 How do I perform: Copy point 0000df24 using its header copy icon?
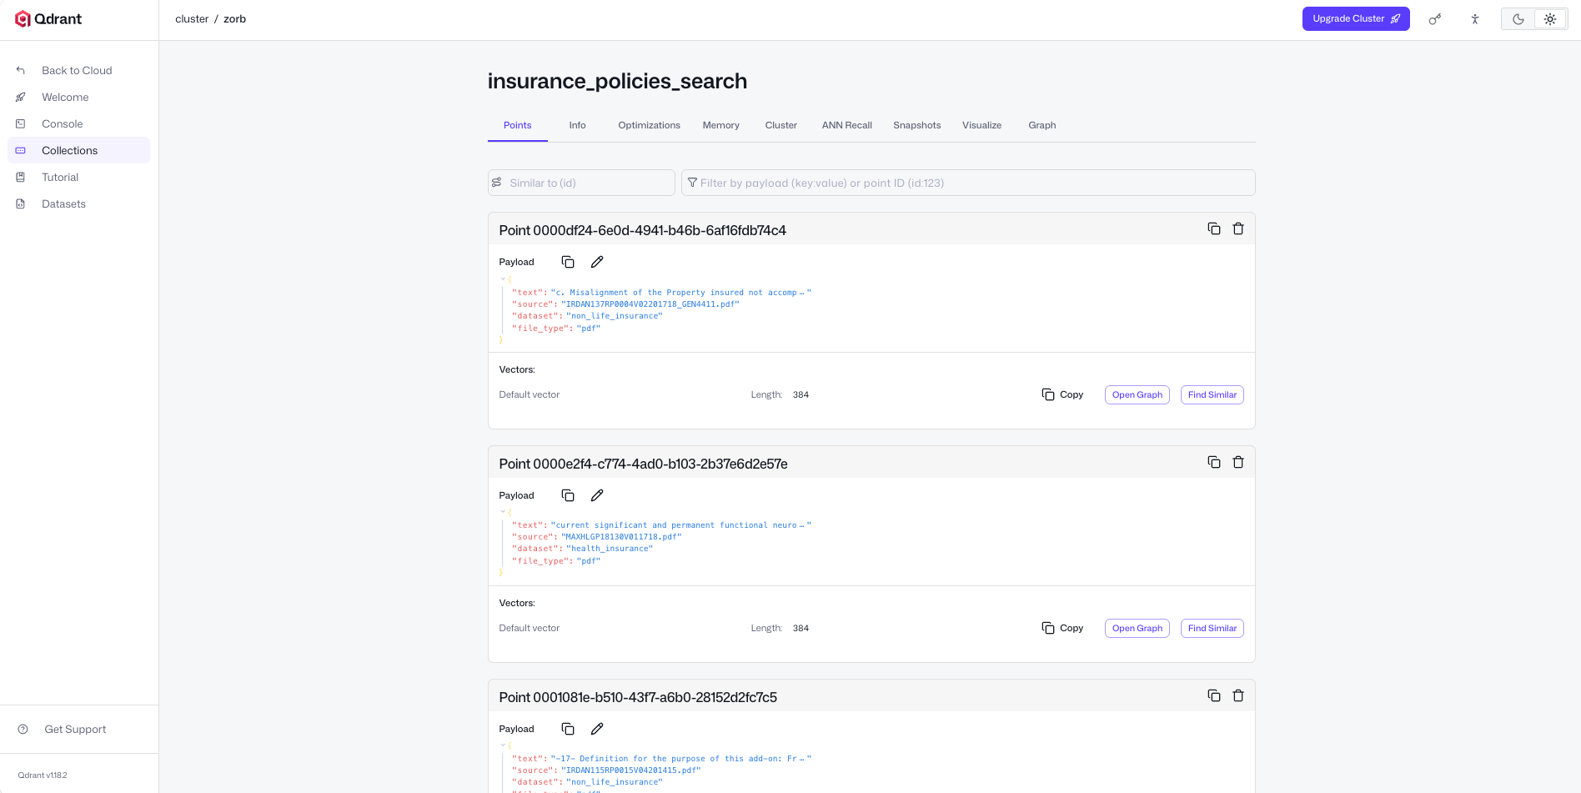(1214, 228)
